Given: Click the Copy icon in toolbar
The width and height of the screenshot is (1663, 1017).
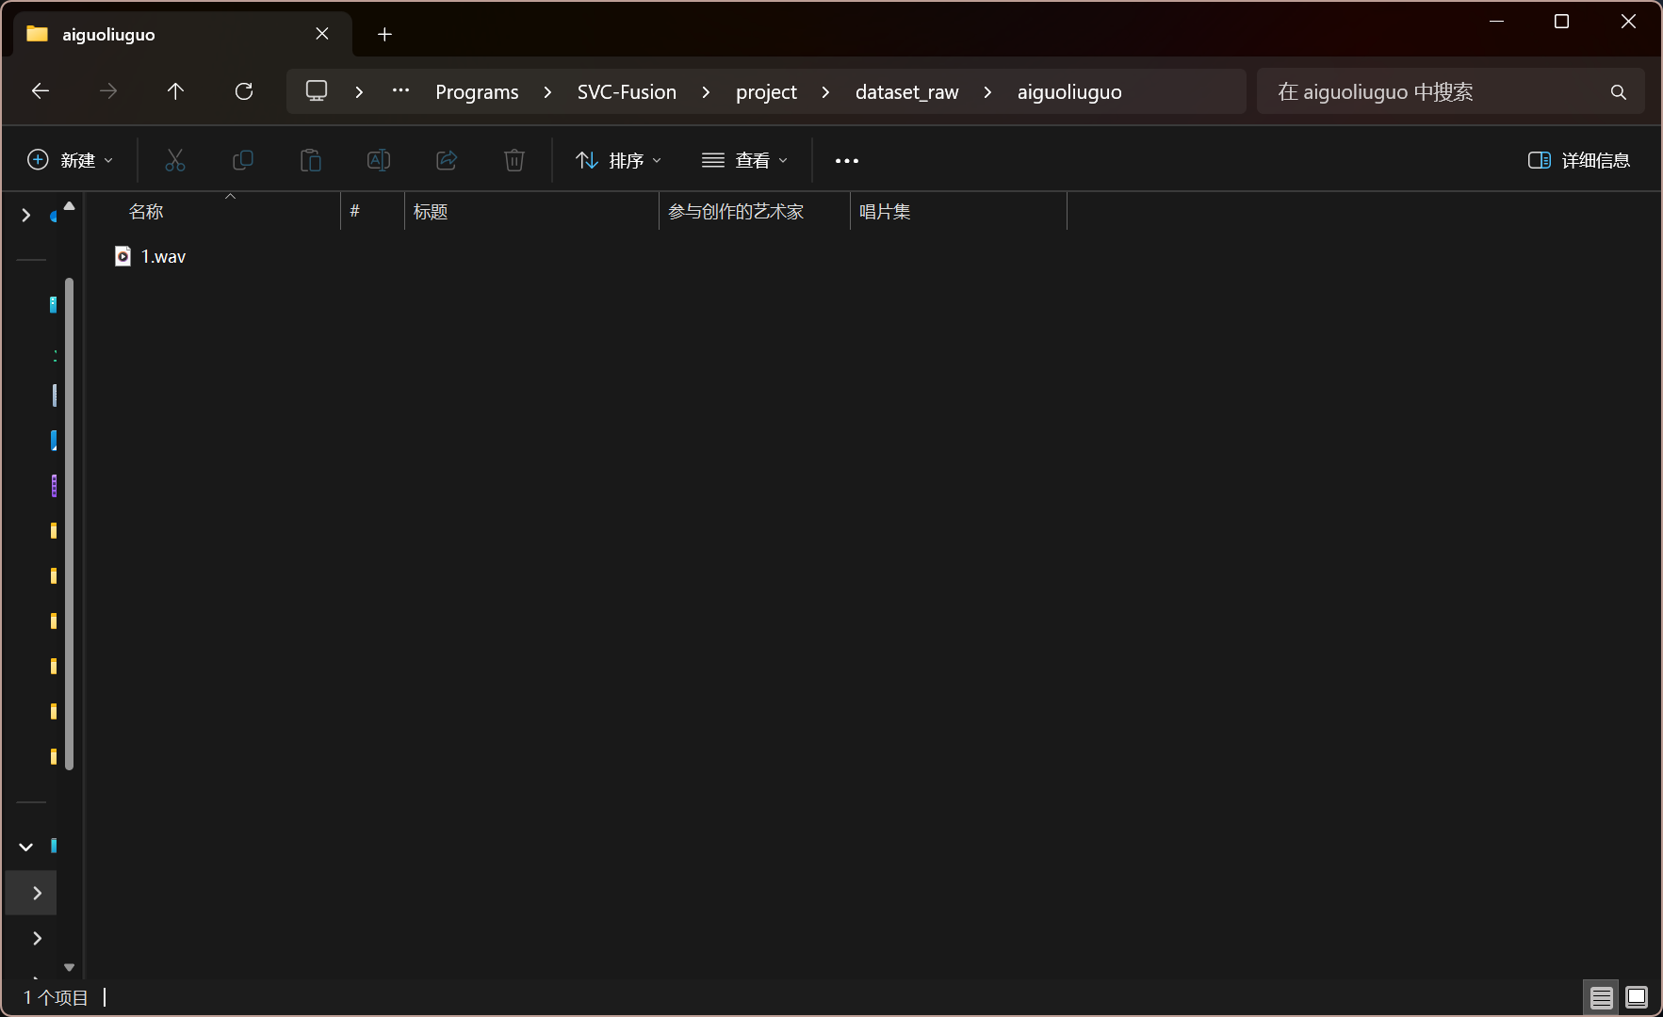Looking at the screenshot, I should (243, 160).
